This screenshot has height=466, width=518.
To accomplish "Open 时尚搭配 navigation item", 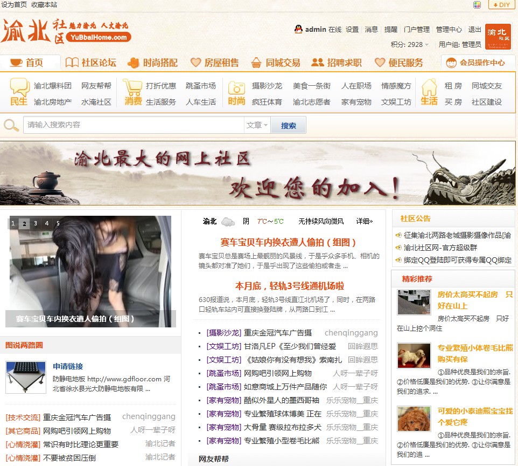I will [x=152, y=63].
